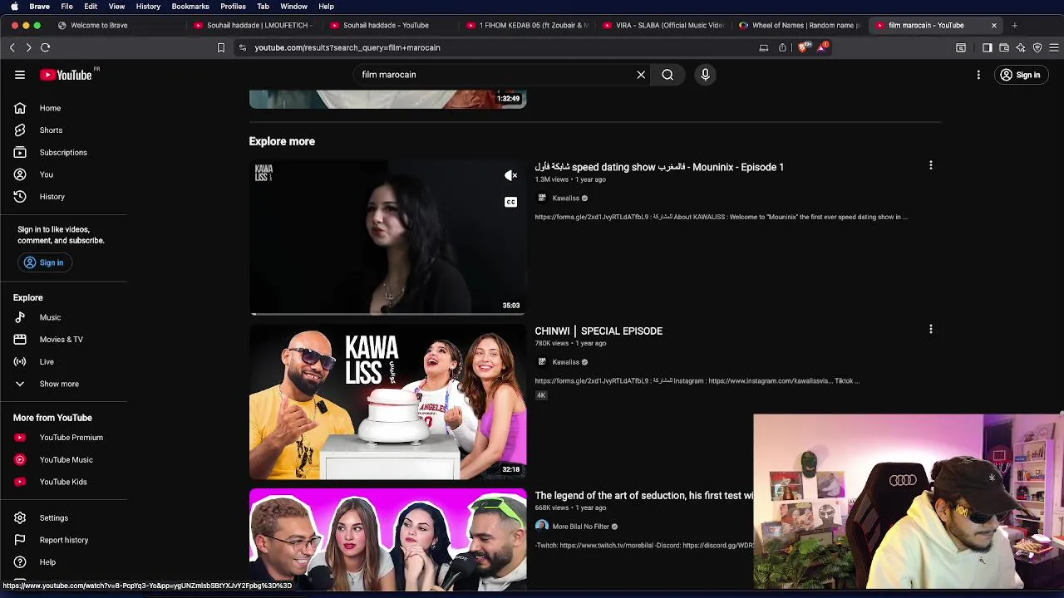Play the KAWA LISS CHINWI thumbnail
Image resolution: width=1064 pixels, height=598 pixels.
(387, 402)
